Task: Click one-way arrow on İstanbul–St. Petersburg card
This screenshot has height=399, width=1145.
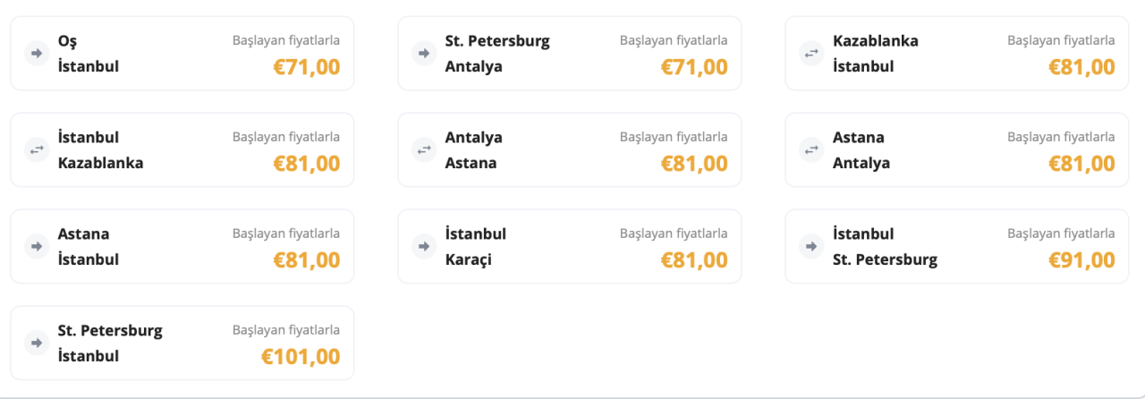Action: pos(810,247)
